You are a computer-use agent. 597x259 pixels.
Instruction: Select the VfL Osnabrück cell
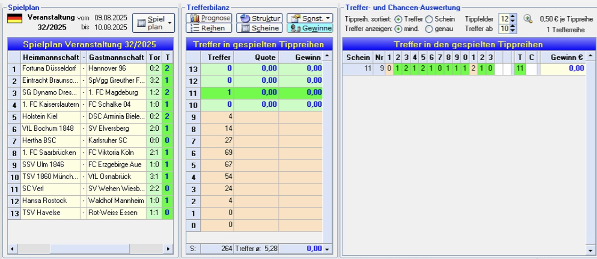click(x=116, y=177)
